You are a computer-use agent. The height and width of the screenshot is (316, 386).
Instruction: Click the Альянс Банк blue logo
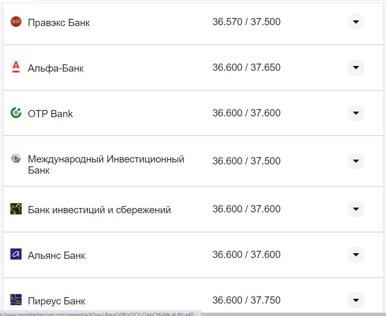15,255
